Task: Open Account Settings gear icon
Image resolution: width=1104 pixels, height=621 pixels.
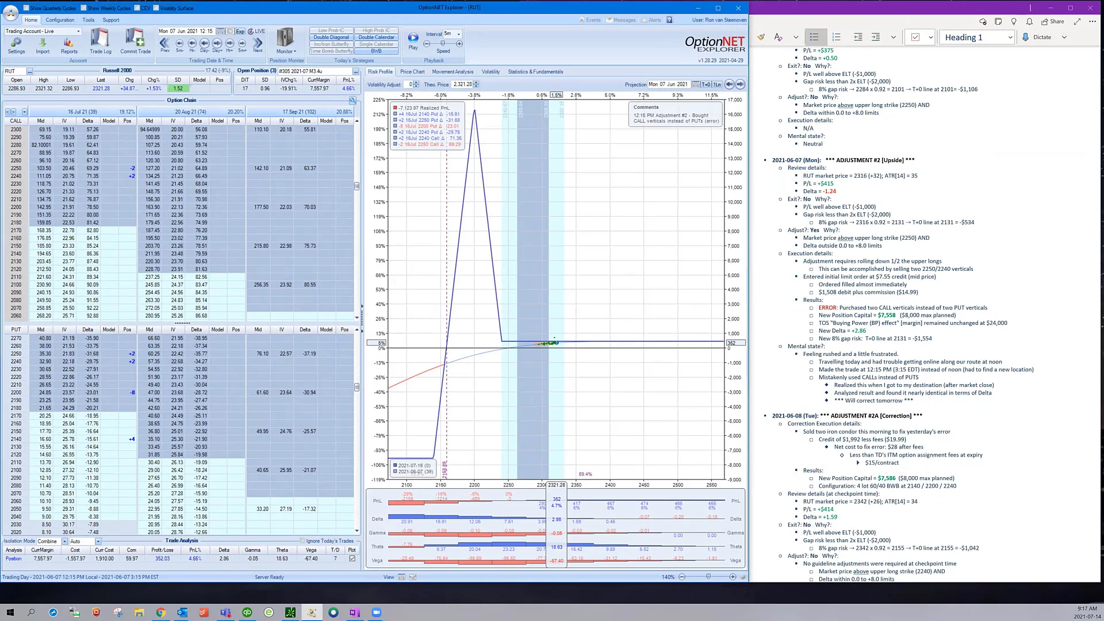Action: (x=16, y=45)
